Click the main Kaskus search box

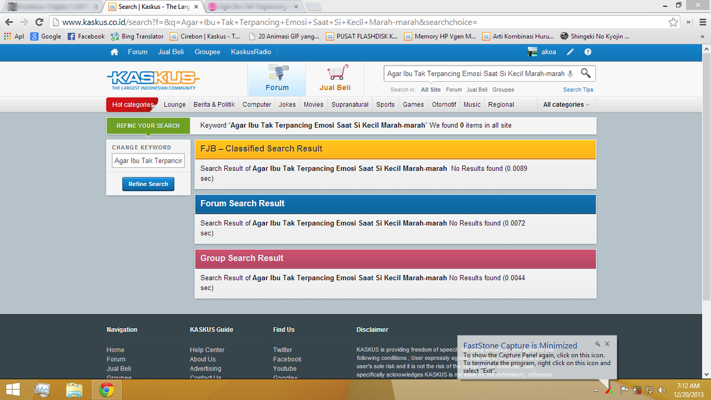point(475,73)
